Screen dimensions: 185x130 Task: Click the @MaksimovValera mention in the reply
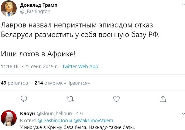pos(92,120)
